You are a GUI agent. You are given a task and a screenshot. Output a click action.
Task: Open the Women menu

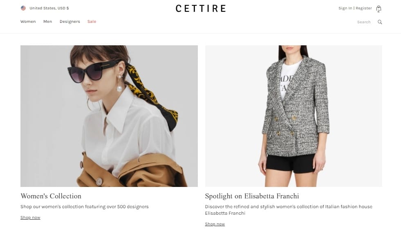(x=28, y=22)
